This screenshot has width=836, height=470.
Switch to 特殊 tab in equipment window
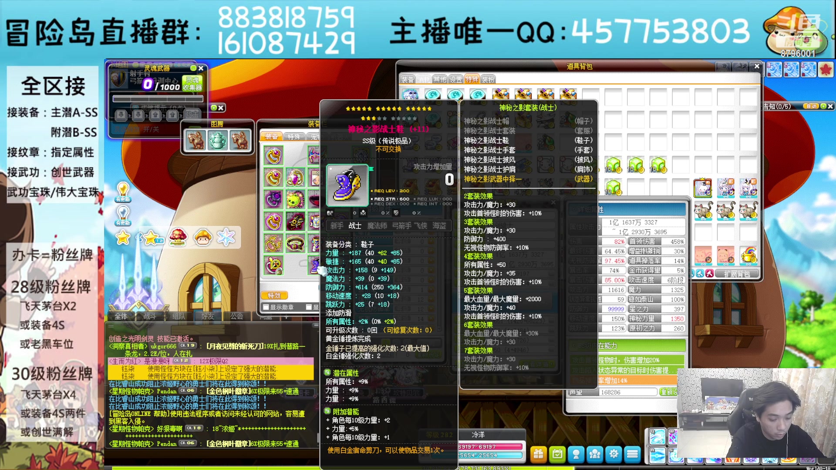294,137
